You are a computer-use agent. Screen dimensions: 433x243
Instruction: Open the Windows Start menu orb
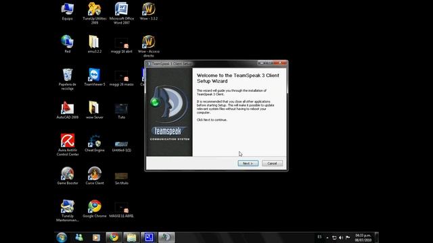click(62, 237)
